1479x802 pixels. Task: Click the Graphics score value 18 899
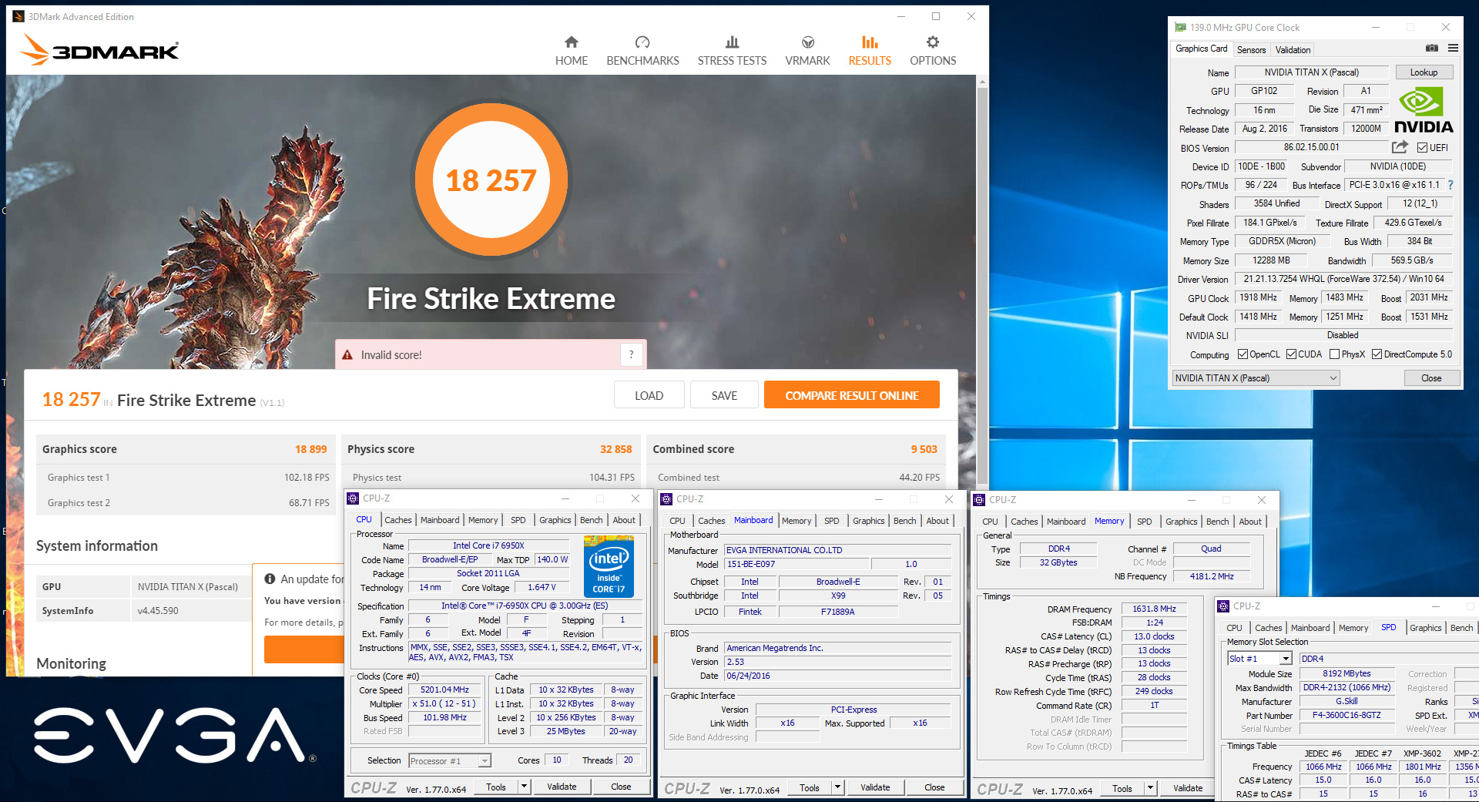pos(311,449)
